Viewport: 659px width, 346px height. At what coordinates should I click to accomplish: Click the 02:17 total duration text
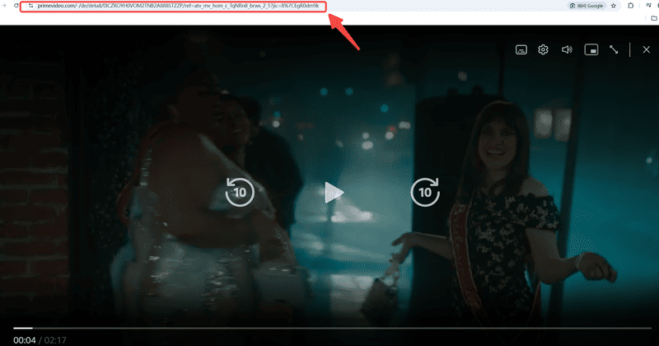(55, 340)
